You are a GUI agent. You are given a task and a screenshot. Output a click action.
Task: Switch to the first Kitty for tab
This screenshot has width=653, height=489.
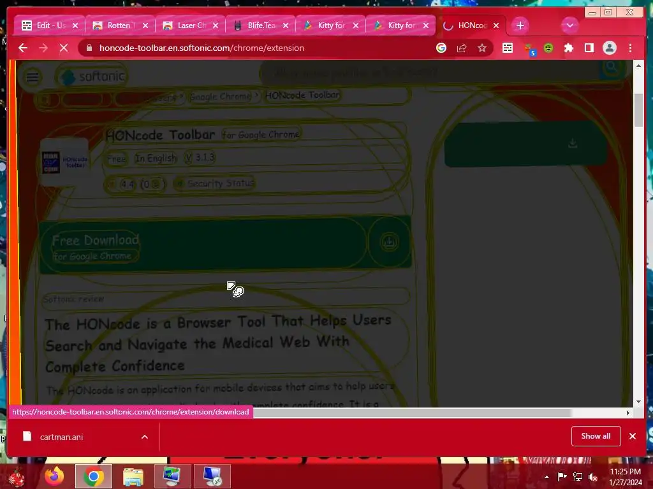pos(330,25)
